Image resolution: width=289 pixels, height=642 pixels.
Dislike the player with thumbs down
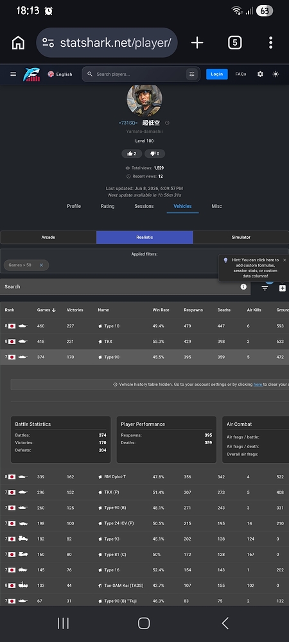pyautogui.click(x=155, y=153)
